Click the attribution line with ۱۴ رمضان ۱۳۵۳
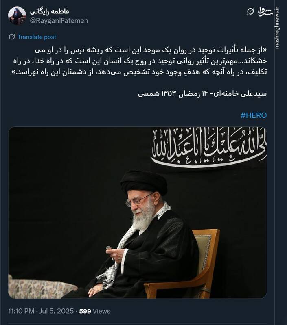Screen dimensions: 287x325 202,94
